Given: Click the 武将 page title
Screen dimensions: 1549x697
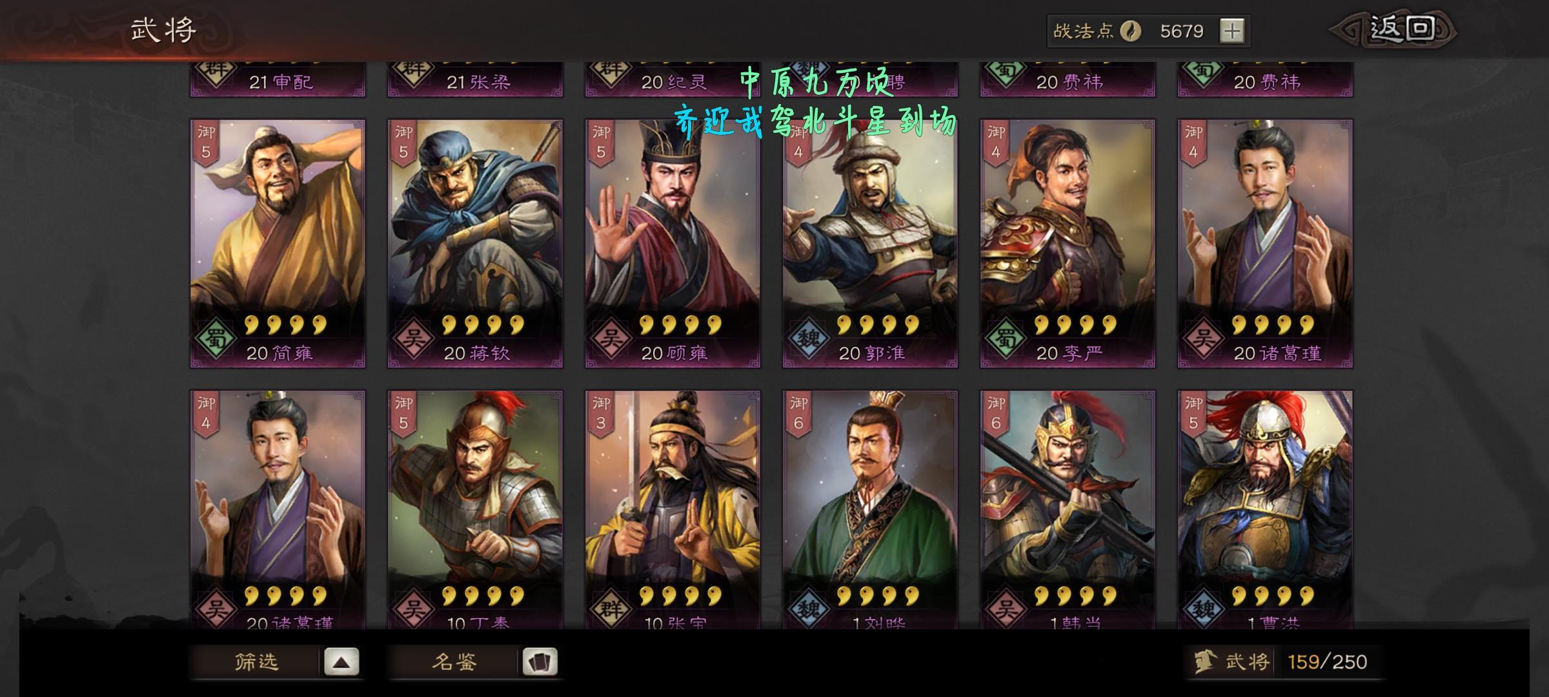Looking at the screenshot, I should click(163, 30).
